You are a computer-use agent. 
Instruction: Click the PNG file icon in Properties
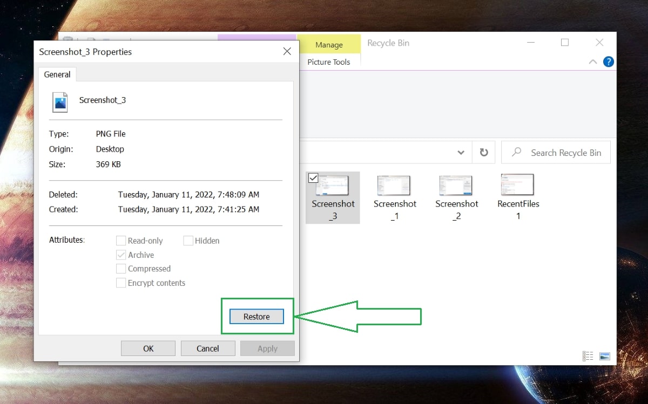[x=60, y=101]
